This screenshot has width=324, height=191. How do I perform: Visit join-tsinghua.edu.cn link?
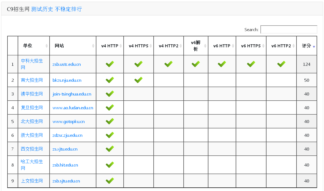point(72,94)
